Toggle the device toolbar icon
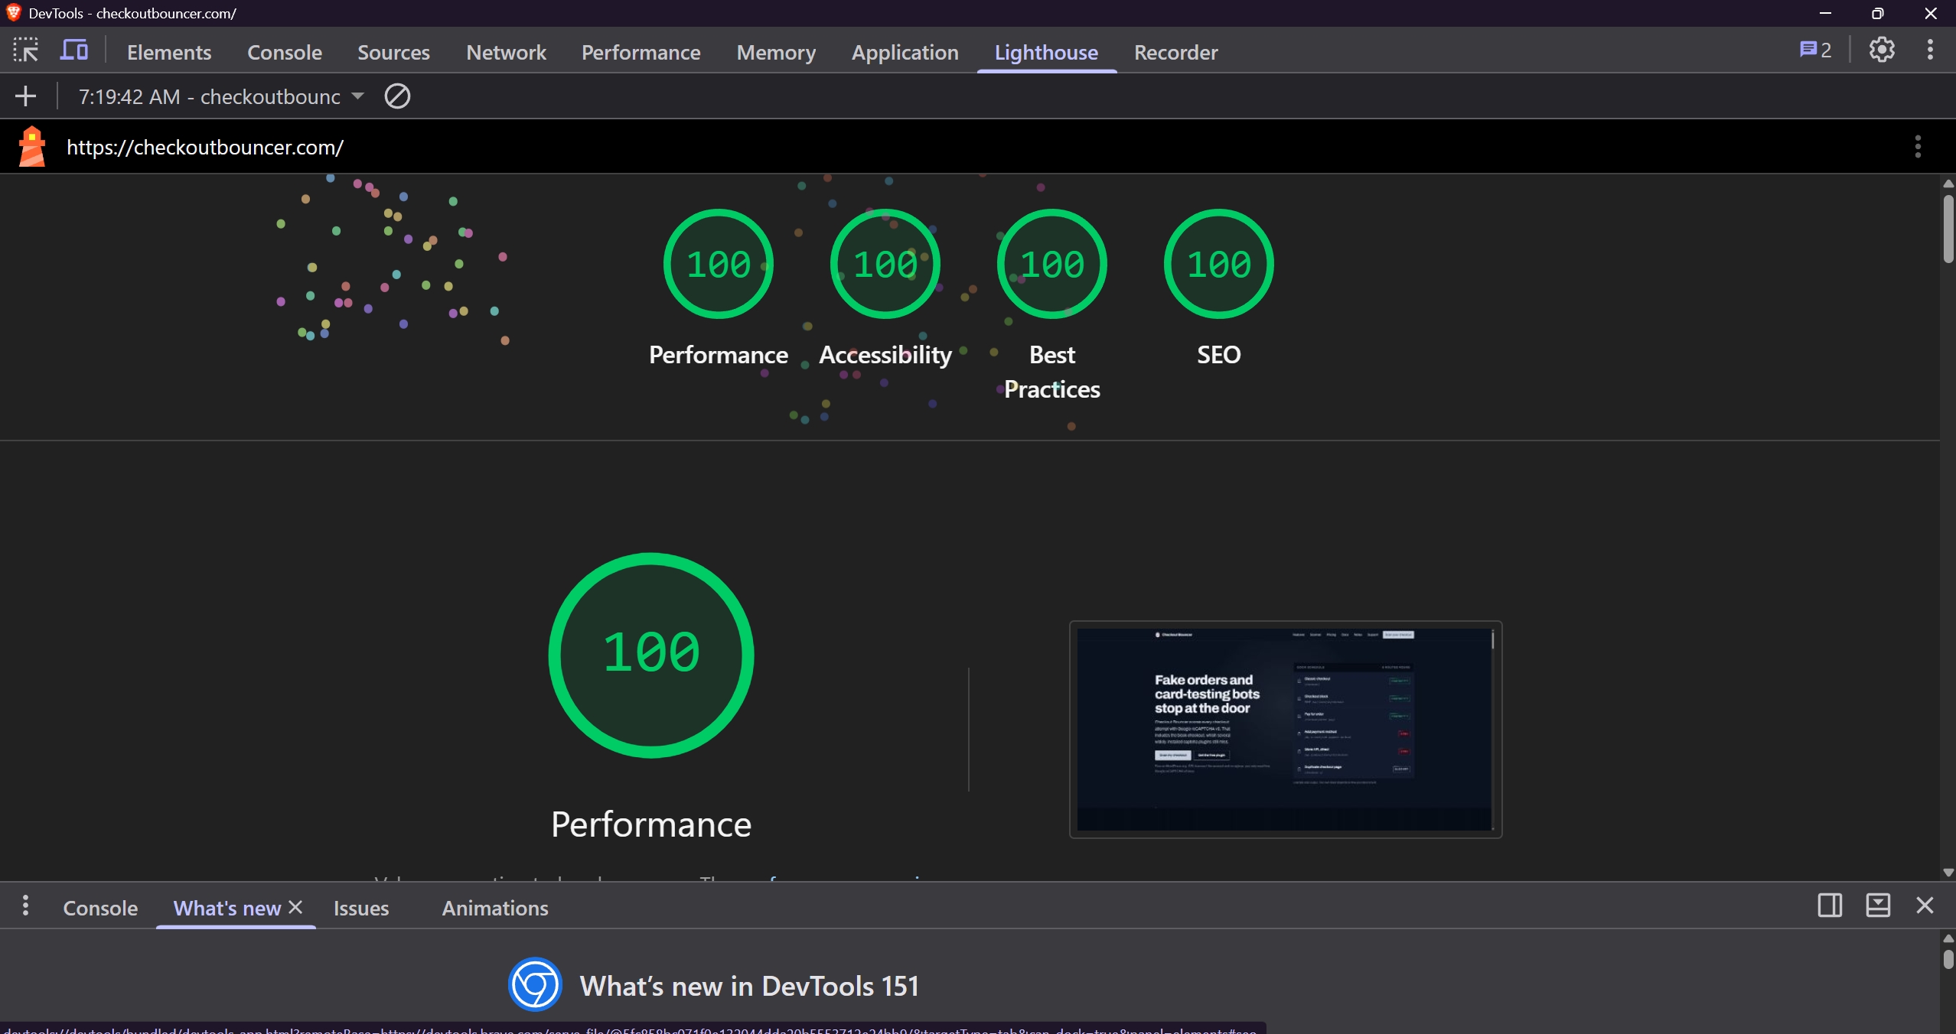Viewport: 1956px width, 1034px height. (x=74, y=50)
